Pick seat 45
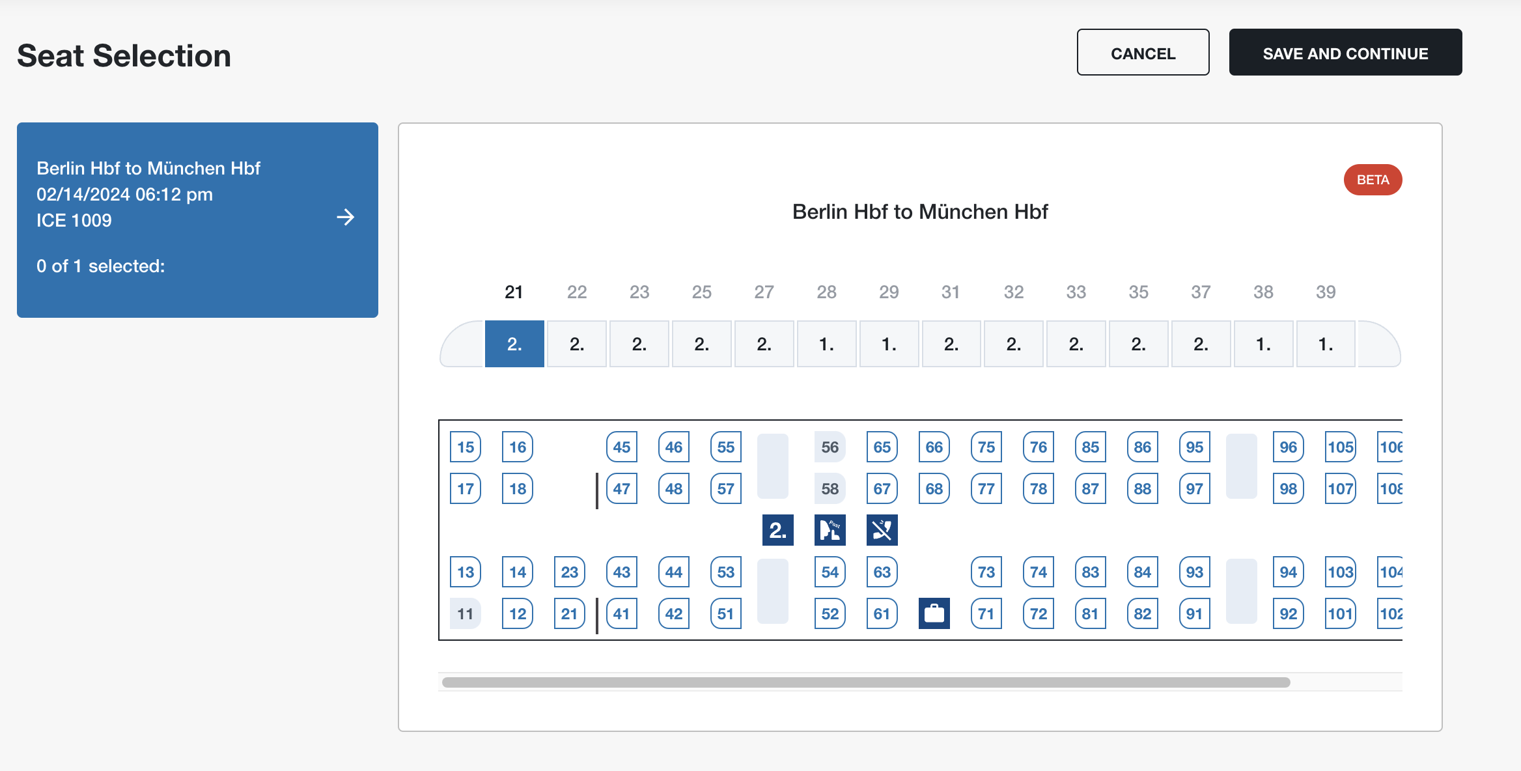 pyautogui.click(x=622, y=447)
